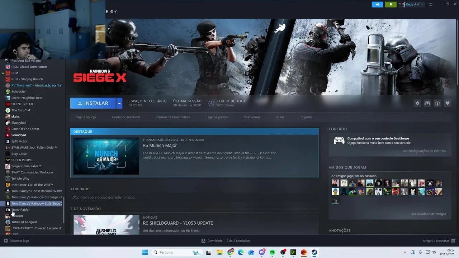Image resolution: width=459 pixels, height=258 pixels.
Task: Click Ver configurações de controle link
Action: pos(424,151)
